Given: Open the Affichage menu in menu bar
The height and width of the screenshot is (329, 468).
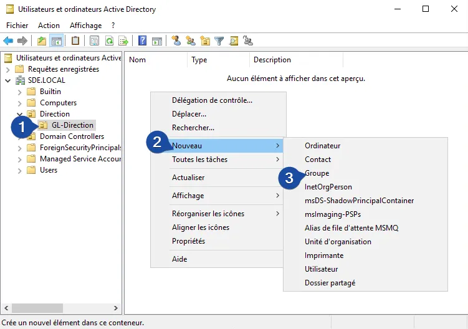Looking at the screenshot, I should (85, 26).
